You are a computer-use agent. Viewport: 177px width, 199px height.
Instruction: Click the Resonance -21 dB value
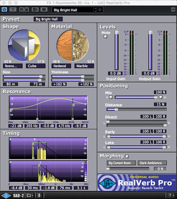[16, 126]
